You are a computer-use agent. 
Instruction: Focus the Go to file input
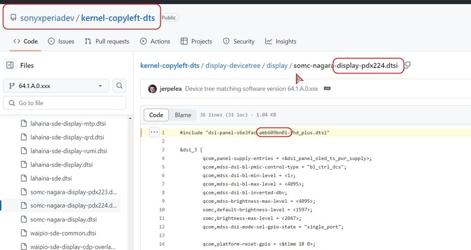coord(65,103)
